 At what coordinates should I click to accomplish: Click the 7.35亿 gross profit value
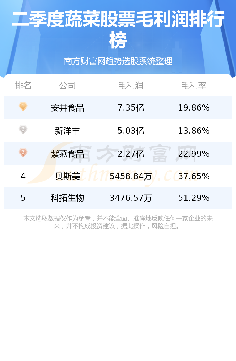(131, 108)
